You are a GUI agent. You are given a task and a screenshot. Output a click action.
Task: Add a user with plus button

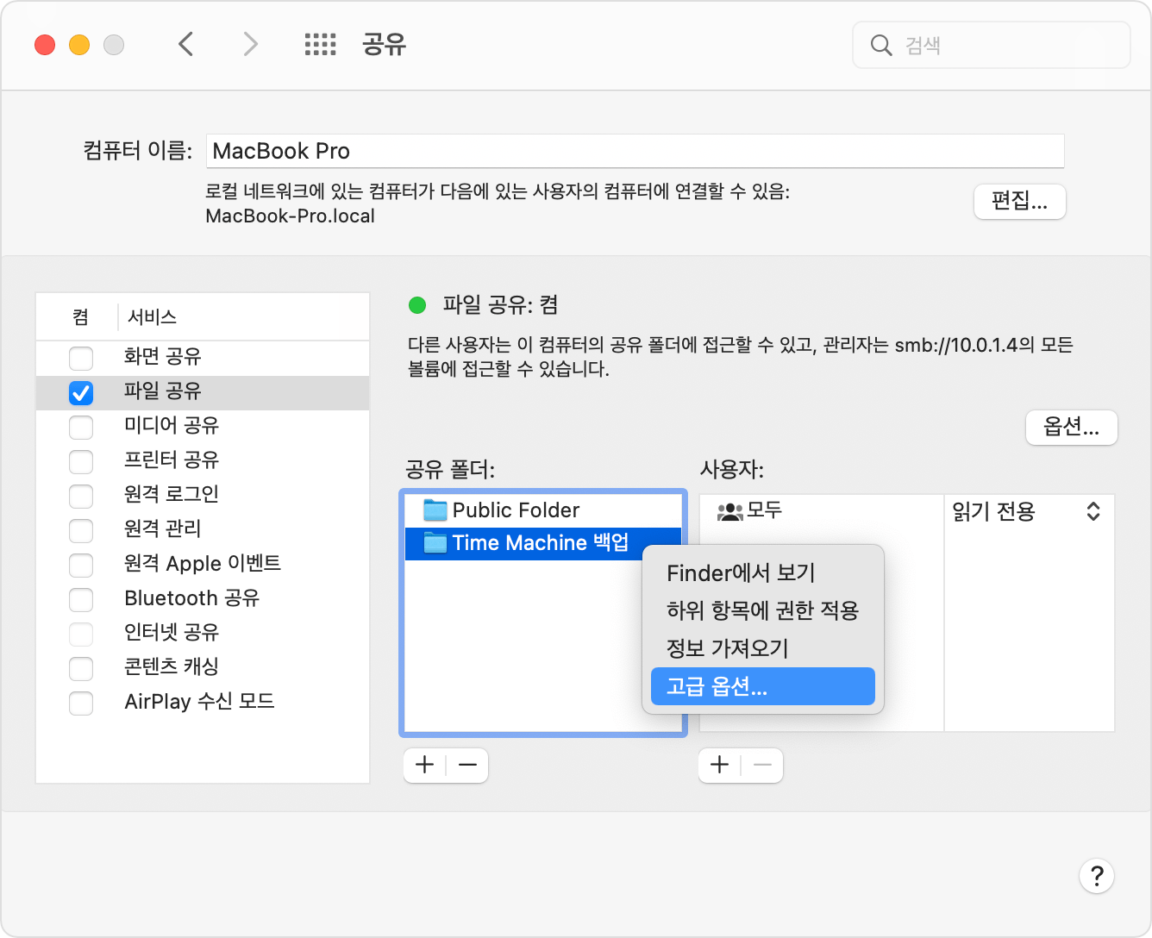720,766
